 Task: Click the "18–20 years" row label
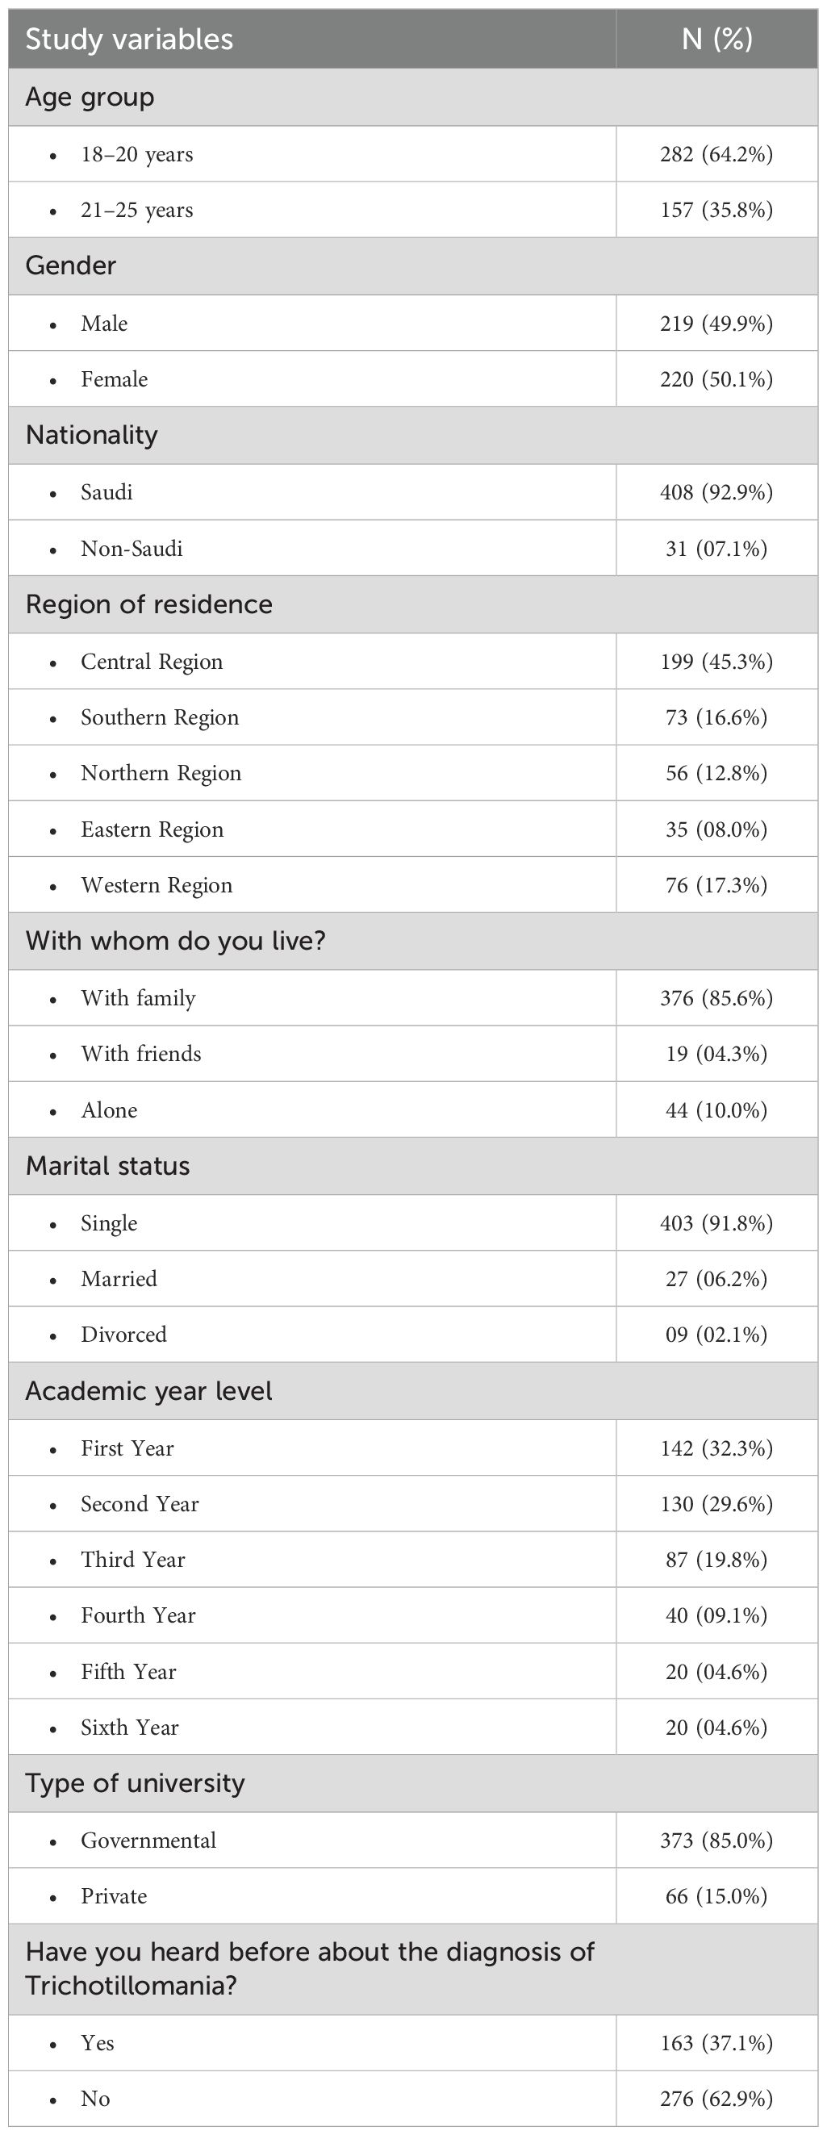pyautogui.click(x=136, y=155)
